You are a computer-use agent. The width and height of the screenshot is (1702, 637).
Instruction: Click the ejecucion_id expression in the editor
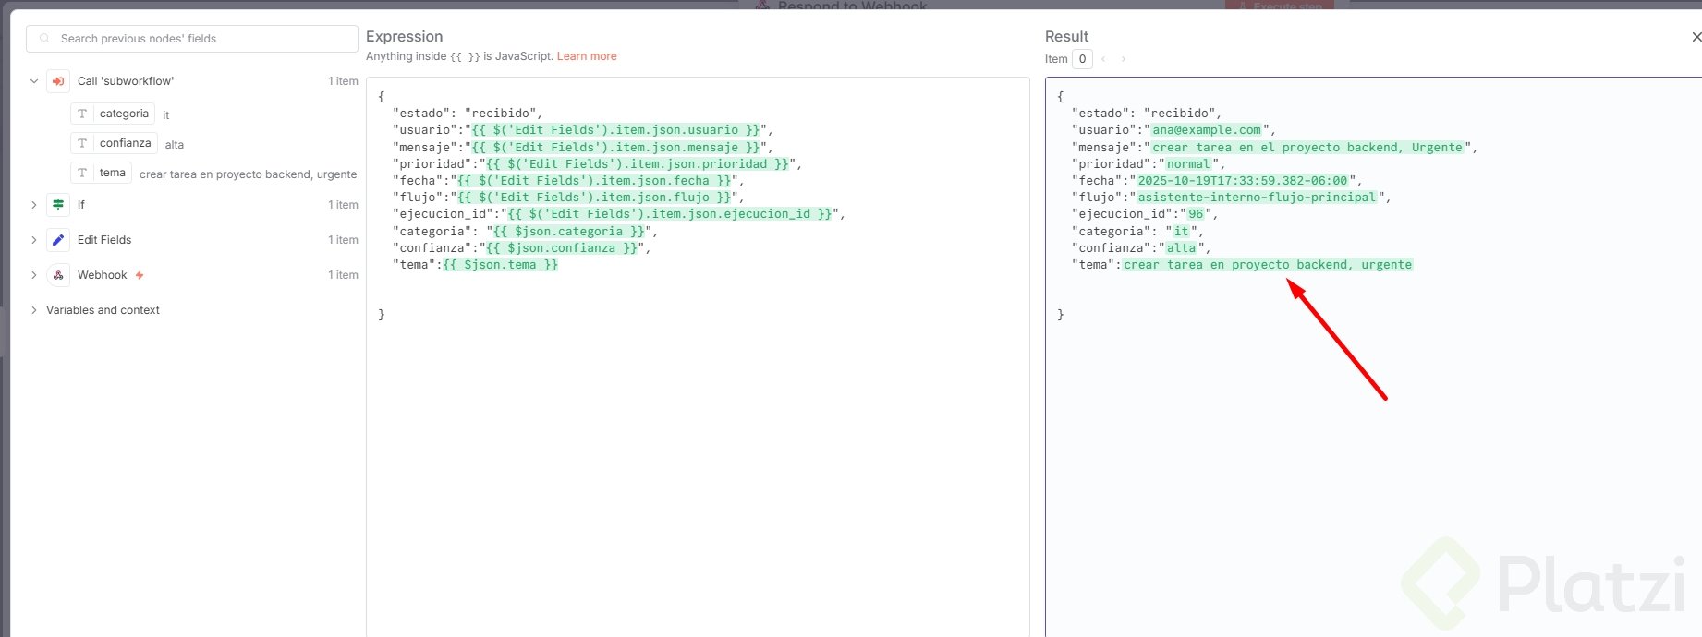pos(670,214)
